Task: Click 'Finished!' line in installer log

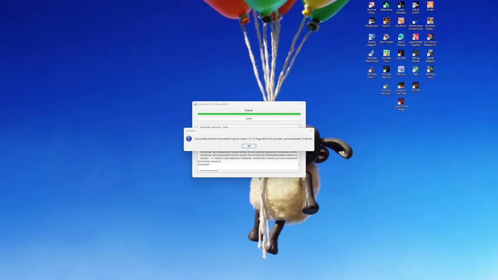Action: pyautogui.click(x=203, y=164)
